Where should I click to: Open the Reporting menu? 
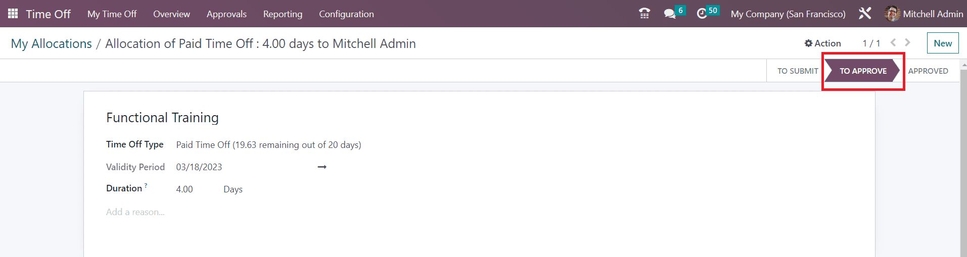[x=283, y=14]
